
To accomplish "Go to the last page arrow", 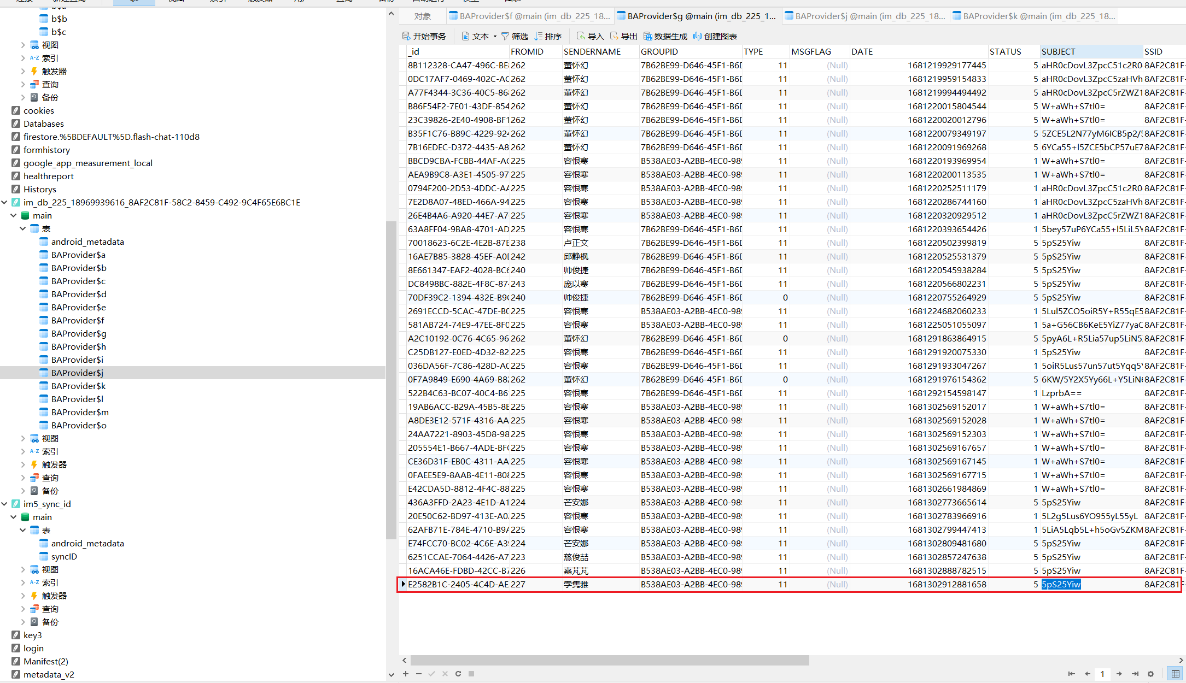I will point(1135,674).
